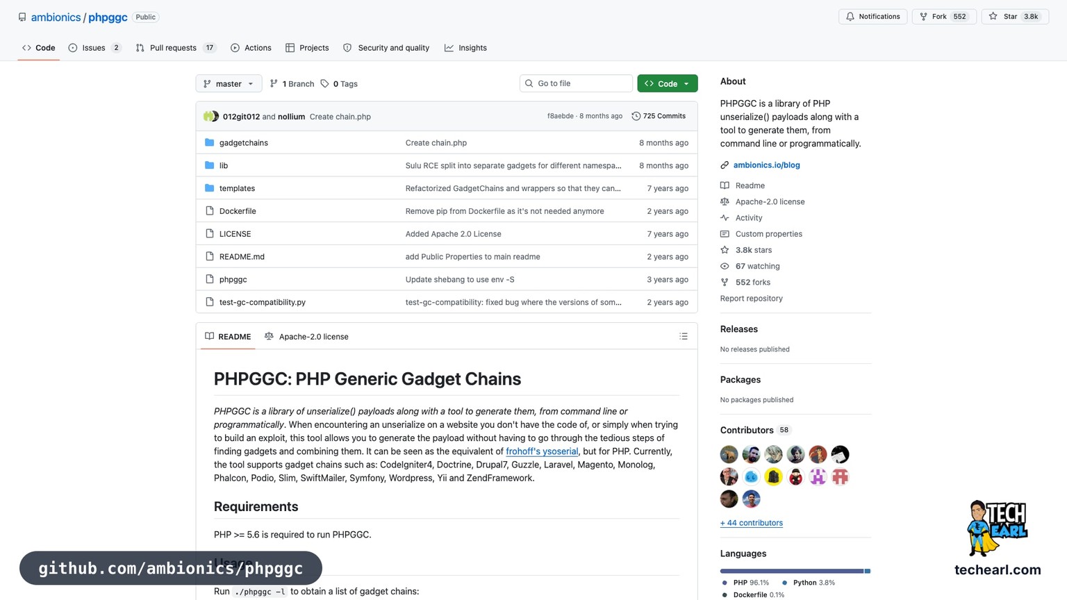Open the 725 Commits history
This screenshot has height=600, width=1067.
tap(659, 116)
